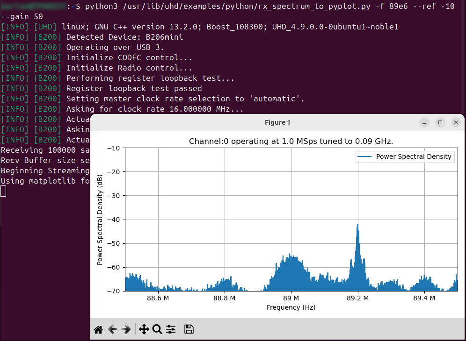Click the −50 y-axis tick label
The image size is (466, 341).
pyautogui.click(x=114, y=243)
